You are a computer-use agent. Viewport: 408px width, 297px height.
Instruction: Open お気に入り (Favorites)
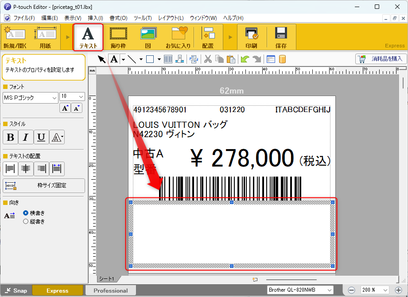pos(179,38)
